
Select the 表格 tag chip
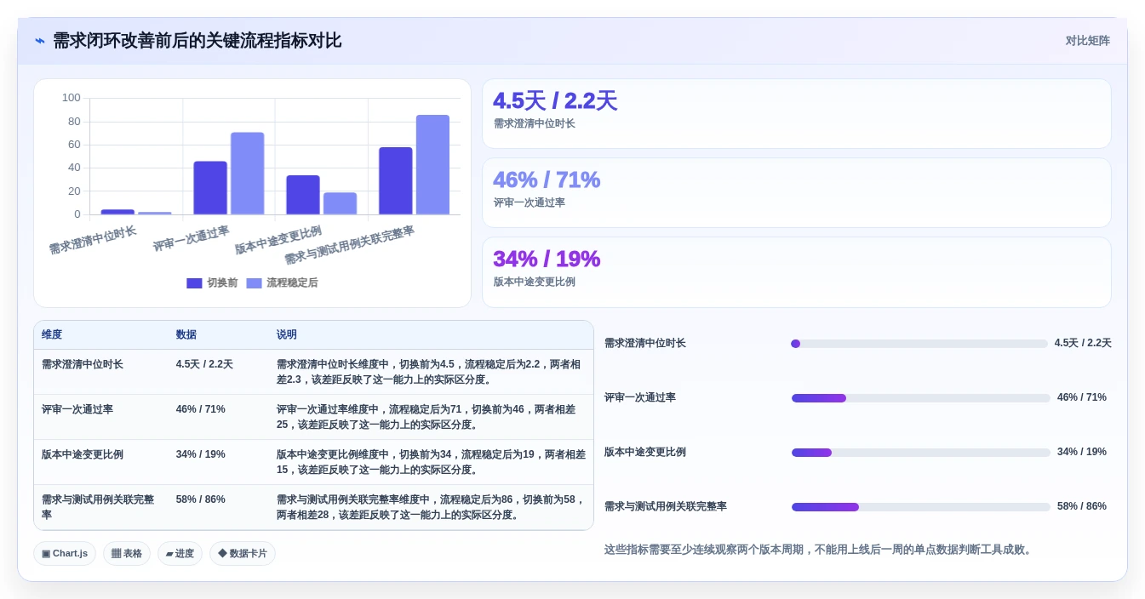point(127,554)
